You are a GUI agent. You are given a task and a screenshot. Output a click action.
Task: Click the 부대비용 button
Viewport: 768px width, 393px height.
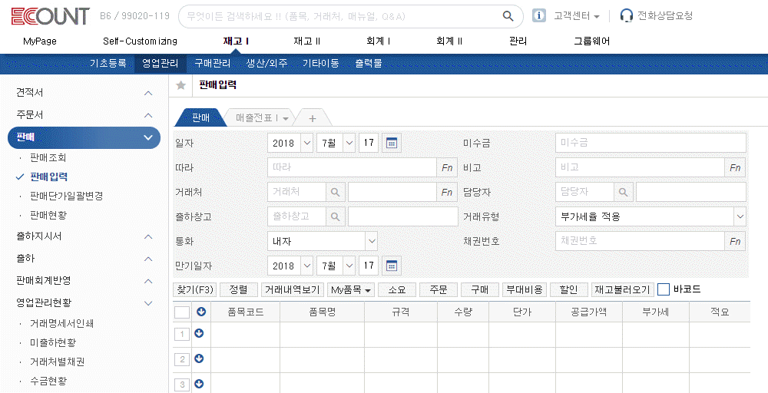pos(525,289)
